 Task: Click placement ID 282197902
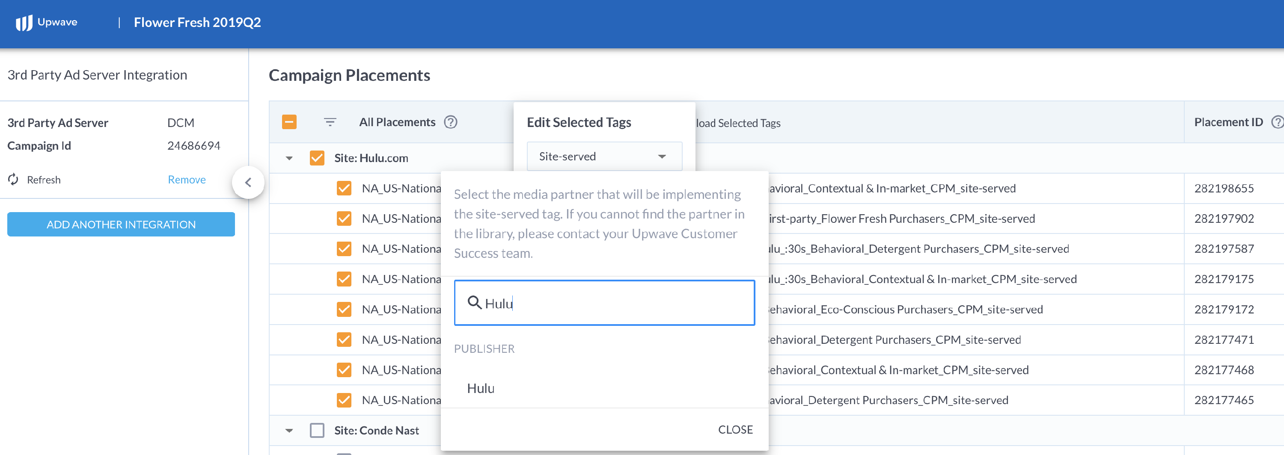(1224, 219)
